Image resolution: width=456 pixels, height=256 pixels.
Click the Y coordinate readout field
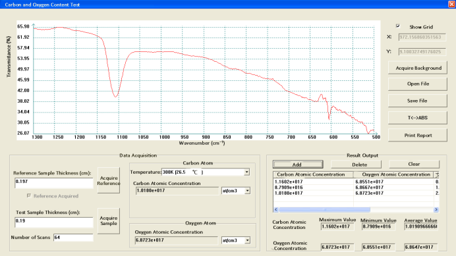coord(422,52)
